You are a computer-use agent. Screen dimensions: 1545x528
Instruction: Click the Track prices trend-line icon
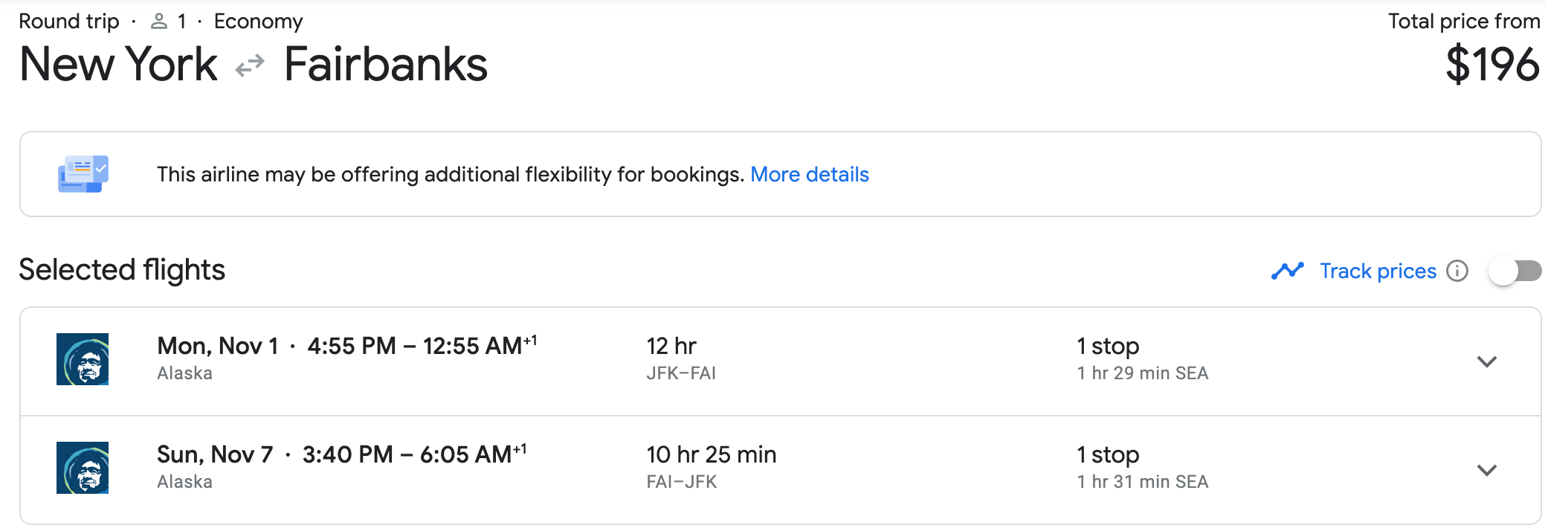(x=1287, y=271)
